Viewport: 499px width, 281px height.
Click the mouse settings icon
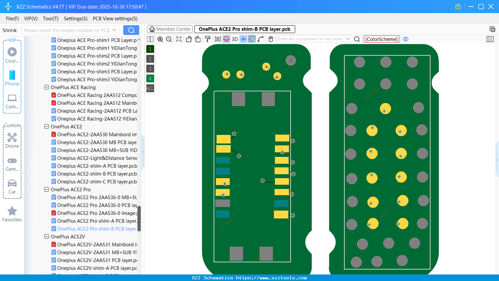[271, 39]
